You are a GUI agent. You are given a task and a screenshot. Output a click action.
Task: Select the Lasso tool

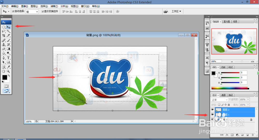(x=4, y=31)
